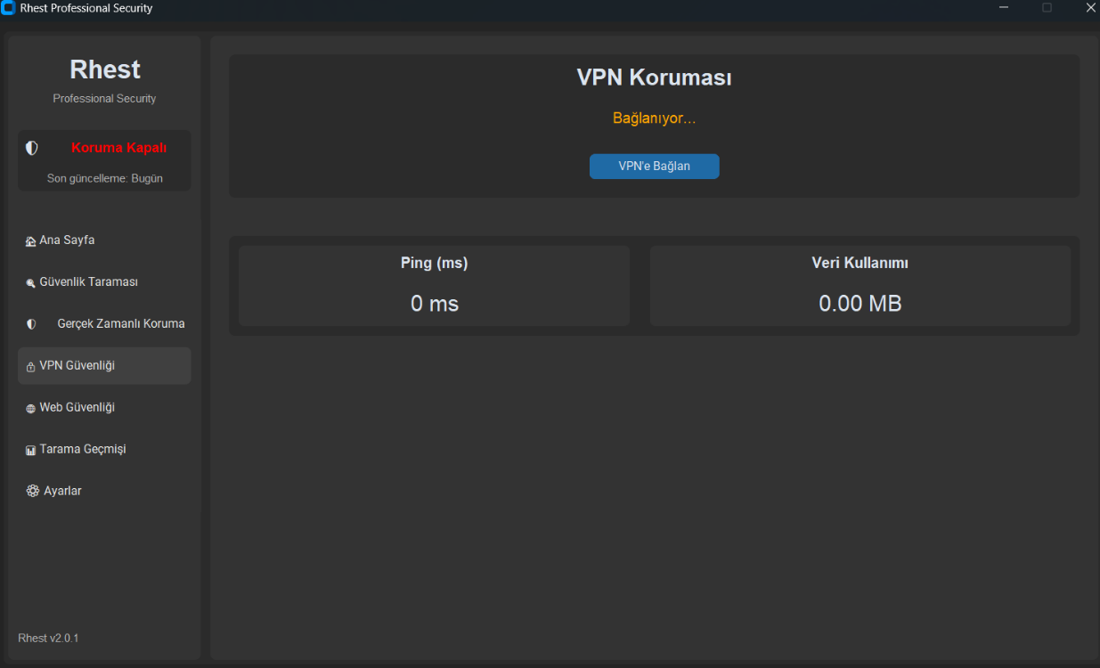Click the VPN Koruması heading

[x=654, y=77]
